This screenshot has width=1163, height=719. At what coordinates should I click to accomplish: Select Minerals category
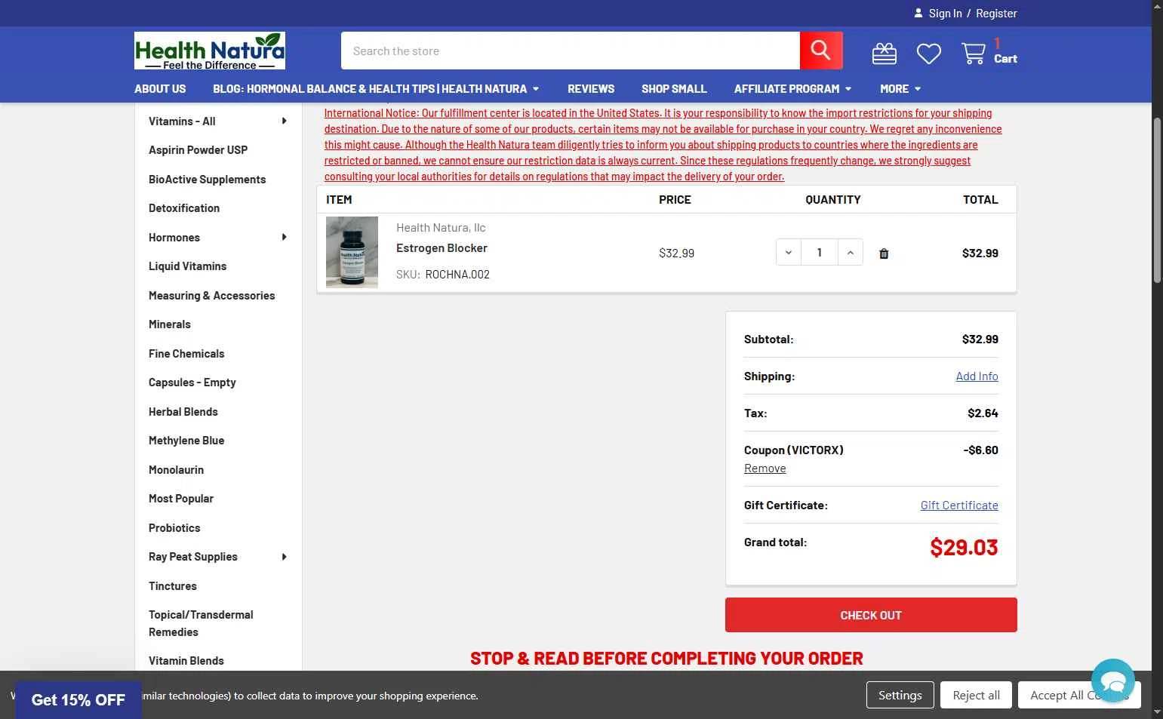click(x=170, y=324)
